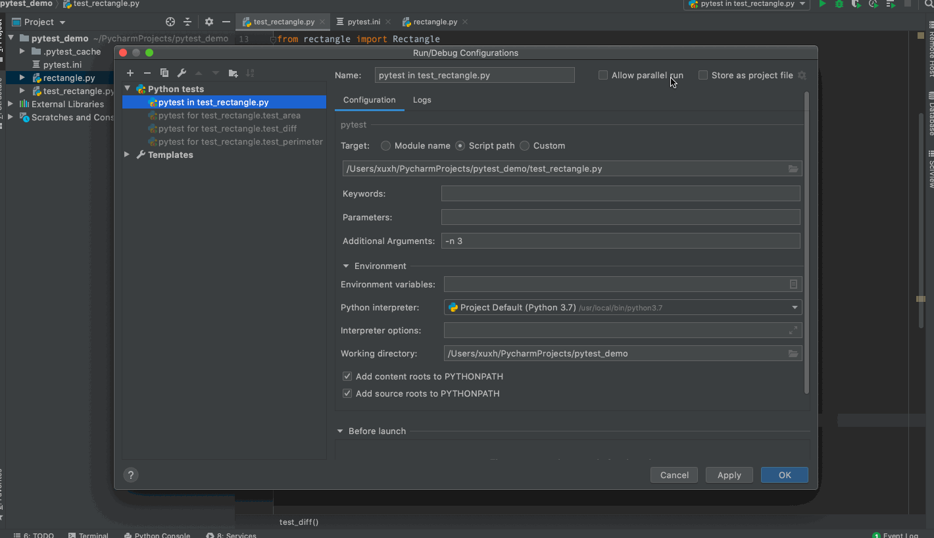Viewport: 934px width, 538px height.
Task: Open Terminal tool window tab
Action: (88, 535)
